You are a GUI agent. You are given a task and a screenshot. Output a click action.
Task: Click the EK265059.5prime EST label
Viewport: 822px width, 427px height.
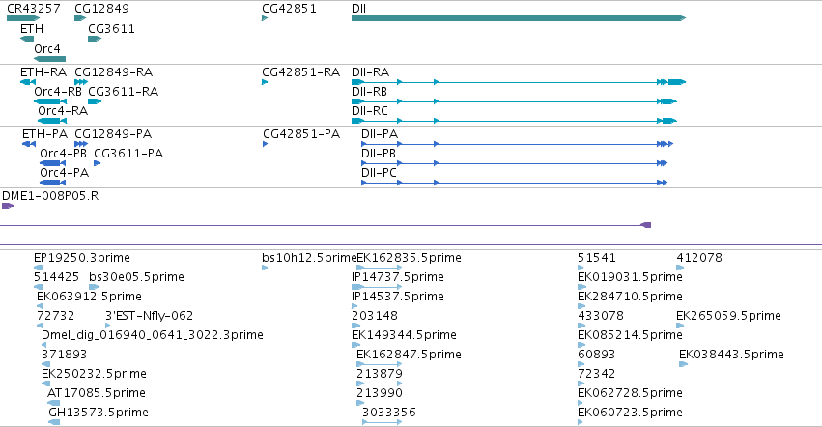click(x=728, y=316)
